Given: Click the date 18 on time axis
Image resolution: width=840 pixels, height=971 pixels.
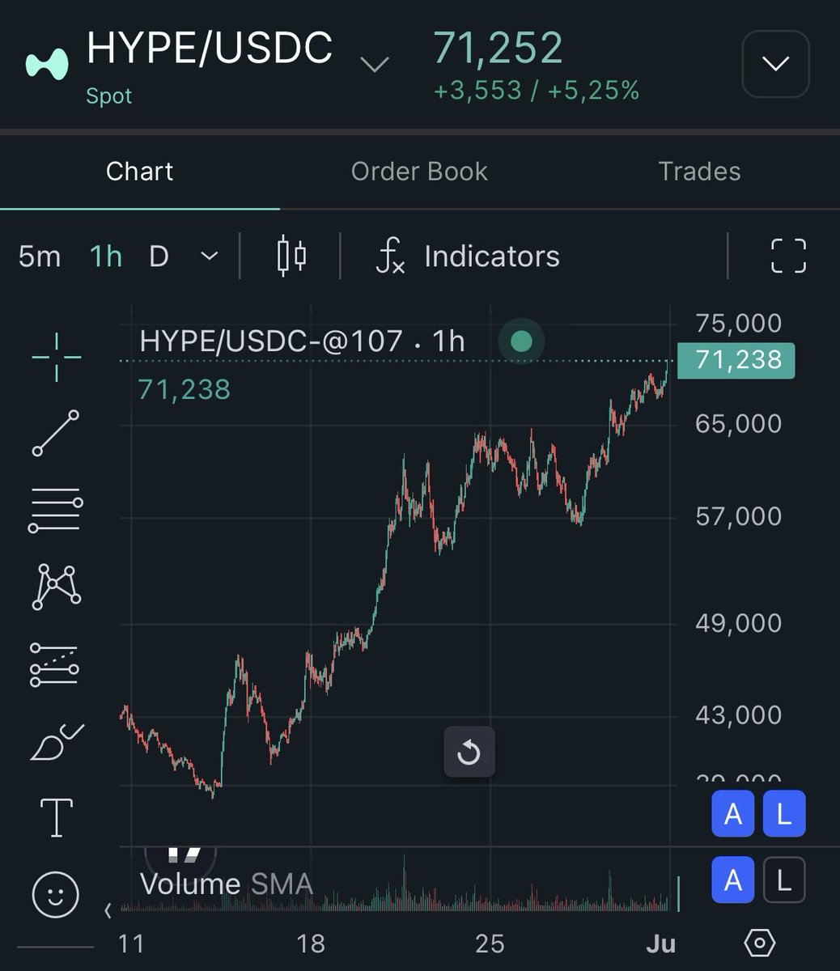Looking at the screenshot, I should point(311,943).
